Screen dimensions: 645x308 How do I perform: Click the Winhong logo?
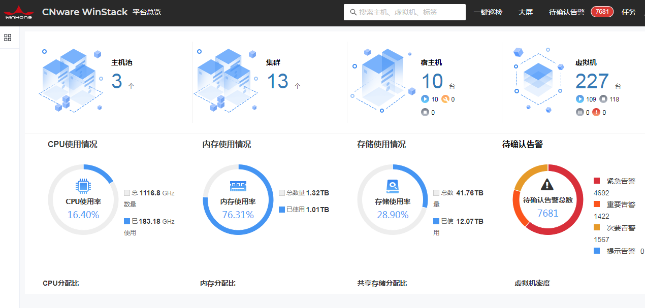pyautogui.click(x=18, y=12)
